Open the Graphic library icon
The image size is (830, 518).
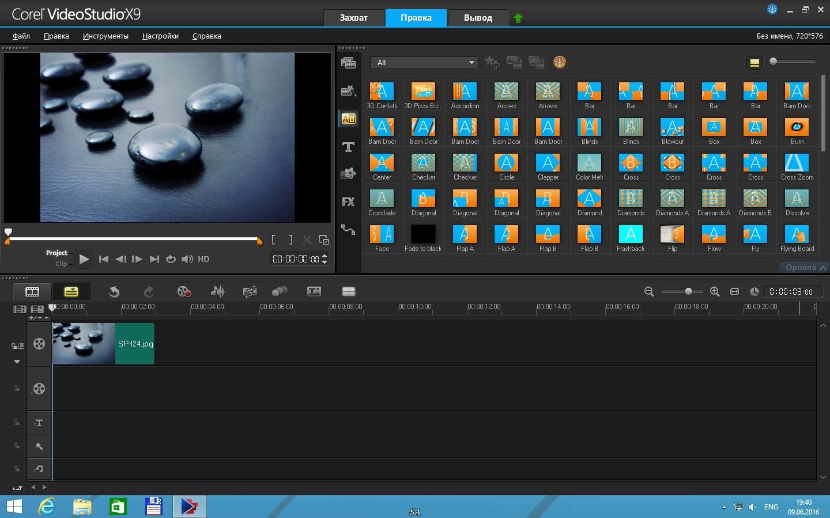(x=348, y=174)
